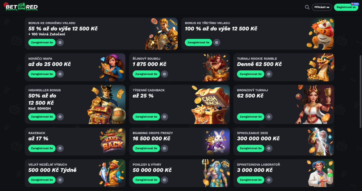The width and height of the screenshot is (362, 191).
Task: Show info for Poklesy & Výhry
Action: [164, 180]
